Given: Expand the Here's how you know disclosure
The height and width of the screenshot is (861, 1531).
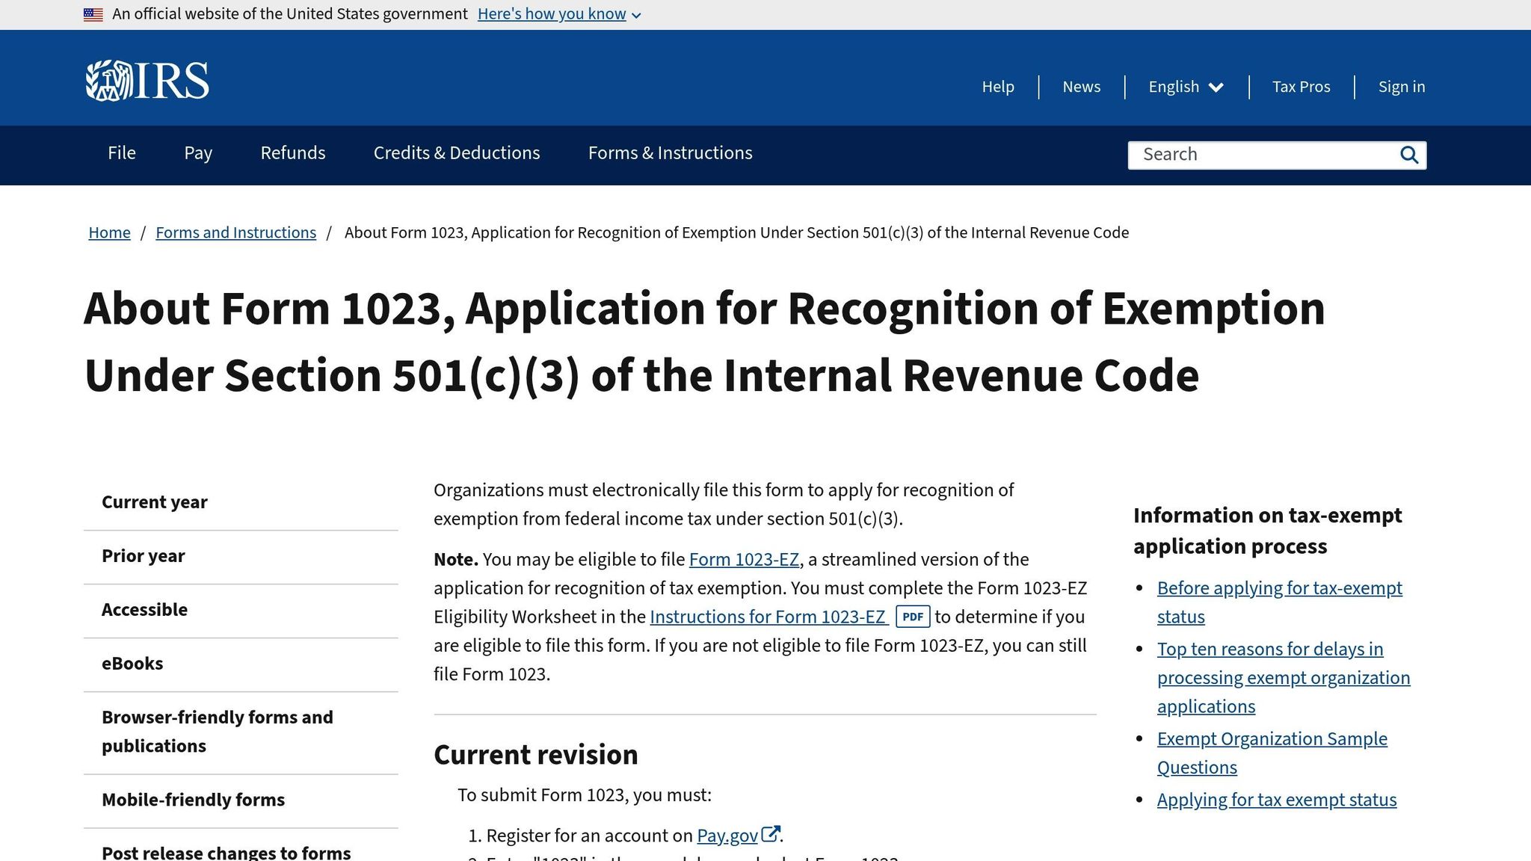Looking at the screenshot, I should click(x=552, y=13).
